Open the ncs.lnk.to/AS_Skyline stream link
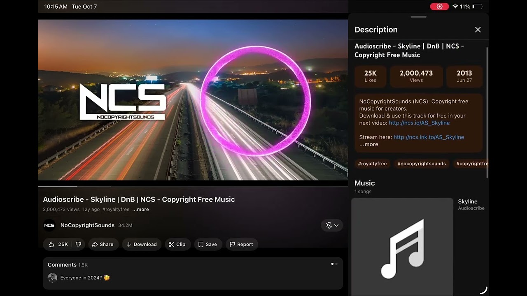The width and height of the screenshot is (527, 296). coord(429,137)
